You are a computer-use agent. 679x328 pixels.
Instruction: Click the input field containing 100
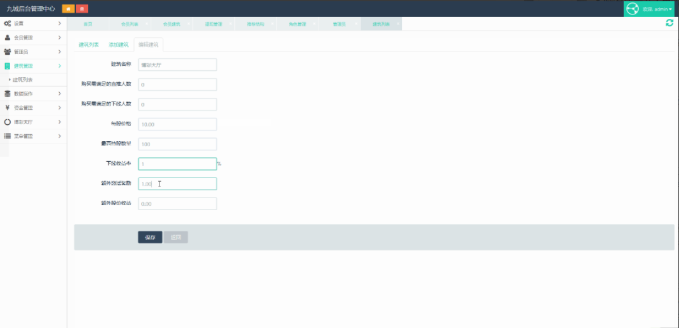coord(178,144)
